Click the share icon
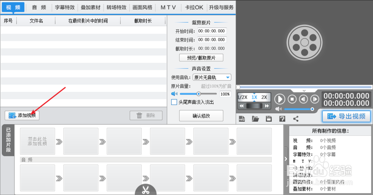Viewport: 373px width, 195px height. point(296,119)
